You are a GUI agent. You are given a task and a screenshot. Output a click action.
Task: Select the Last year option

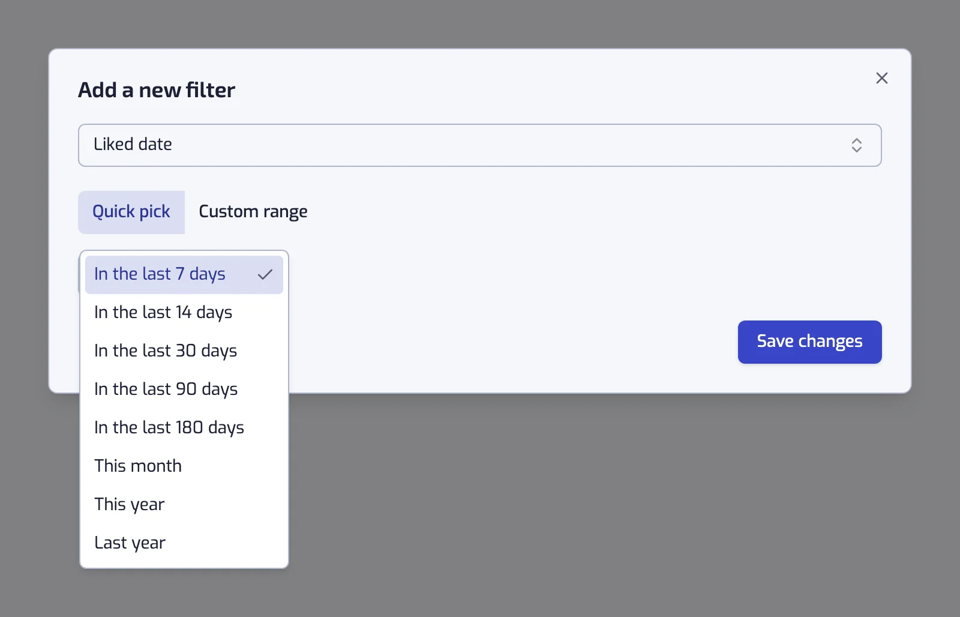[184, 543]
